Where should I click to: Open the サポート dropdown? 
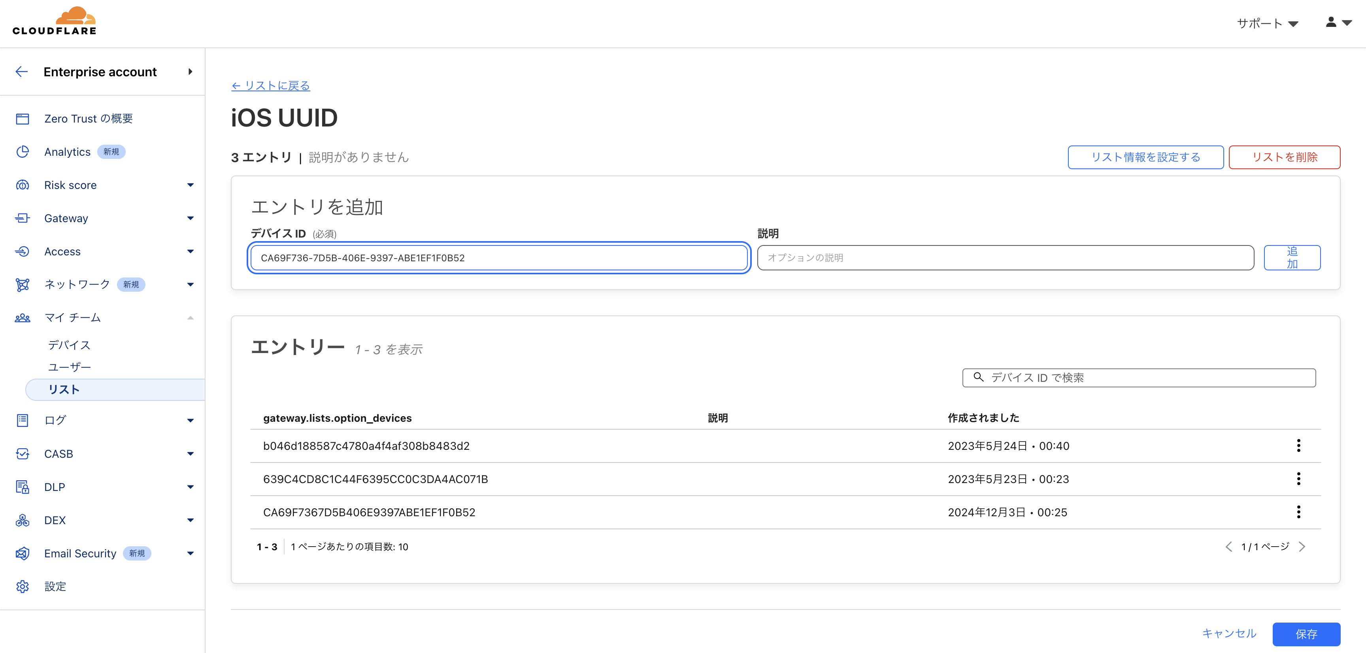coord(1266,23)
